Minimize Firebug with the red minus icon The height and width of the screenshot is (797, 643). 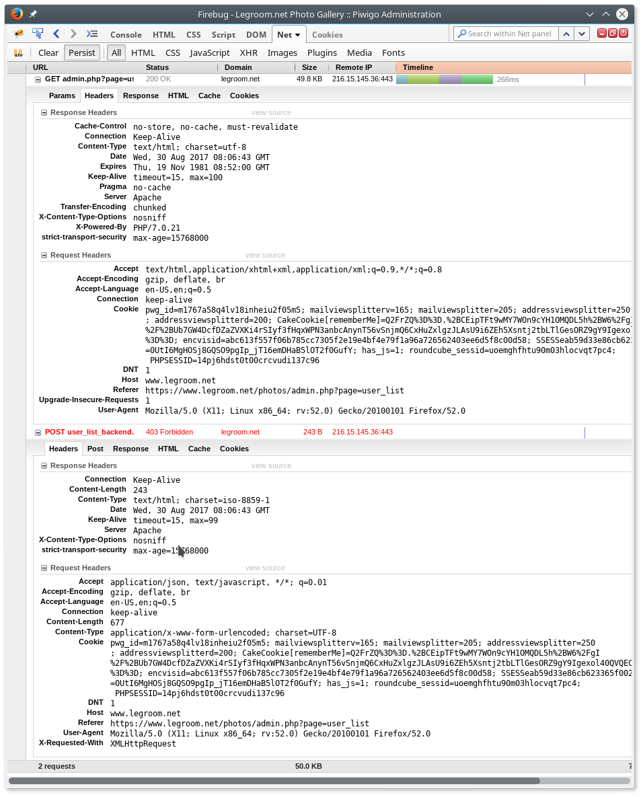[602, 33]
